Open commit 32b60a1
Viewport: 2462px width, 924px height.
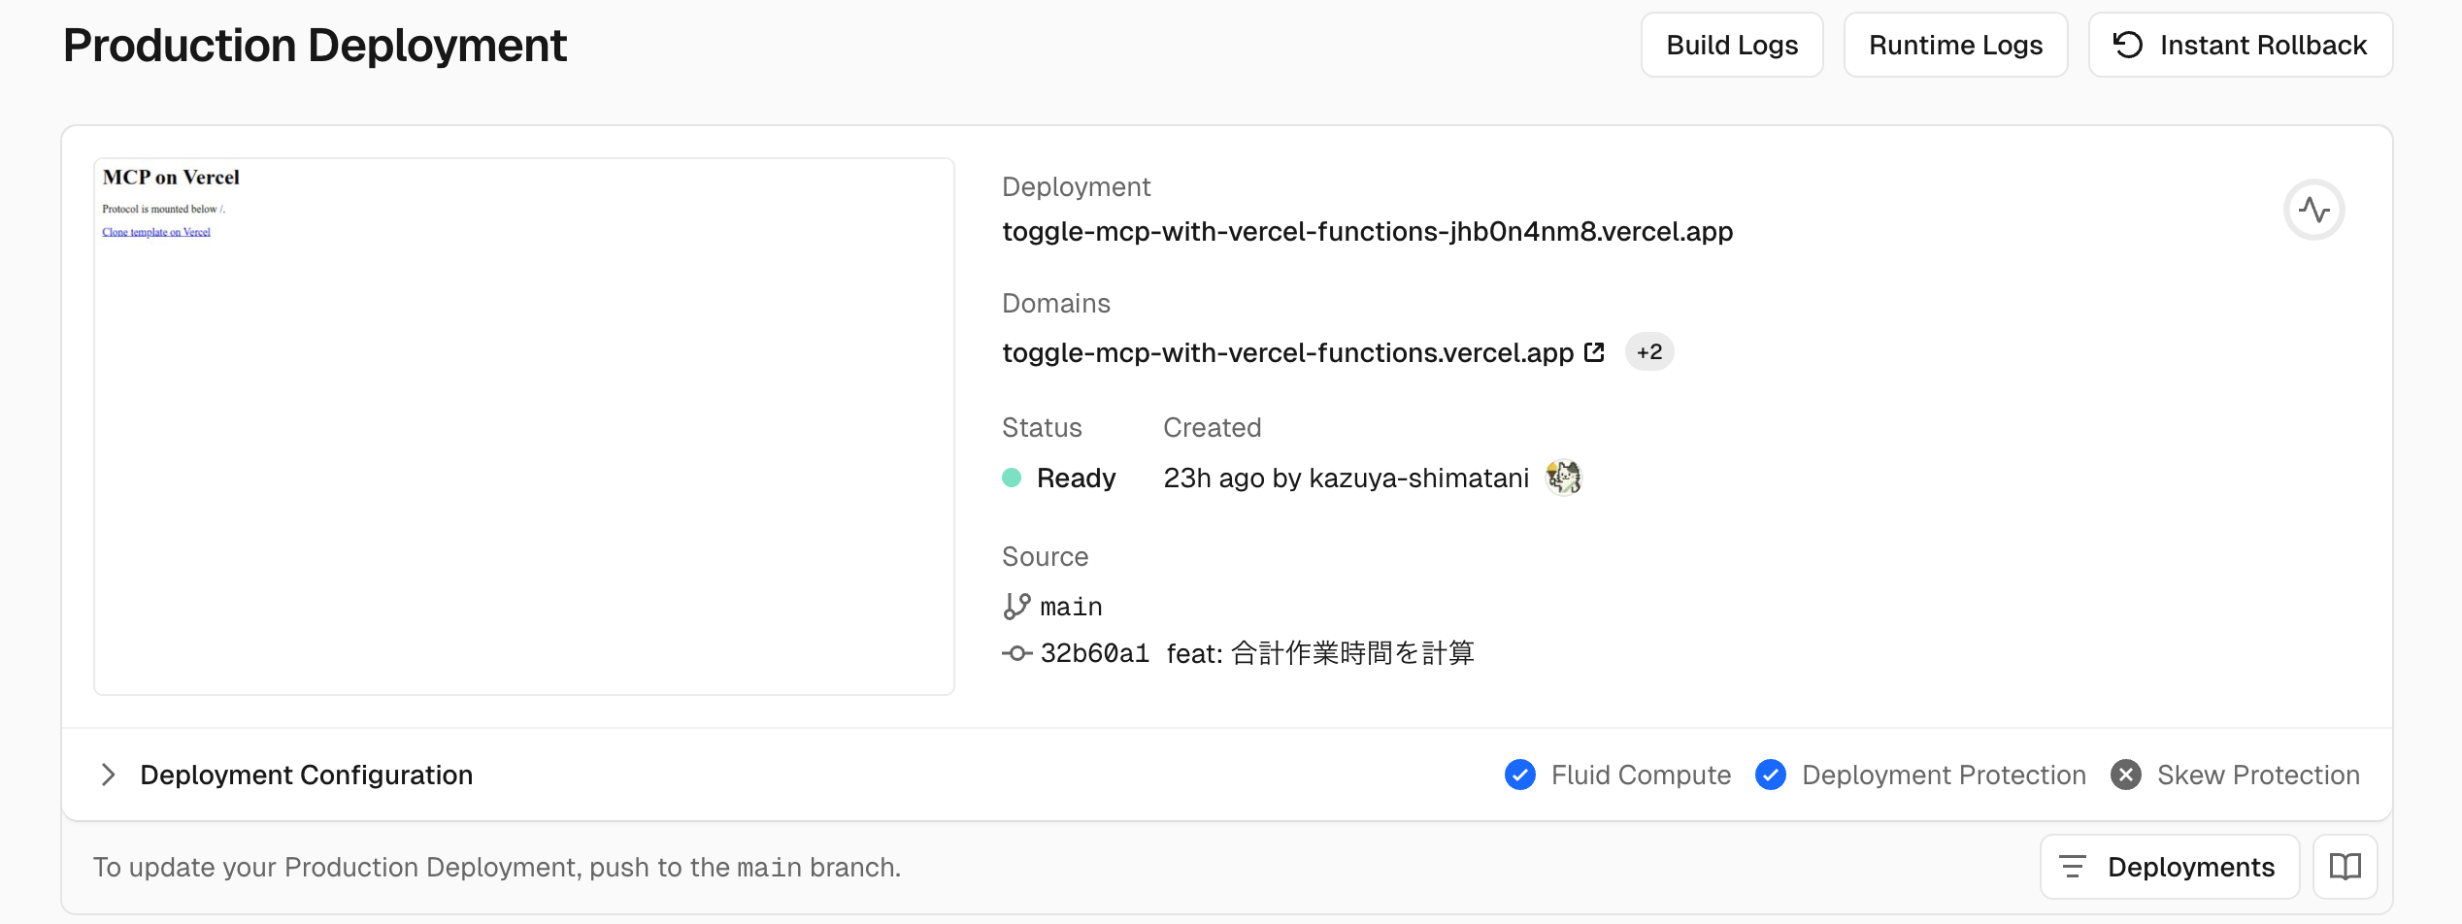pyautogui.click(x=1094, y=653)
